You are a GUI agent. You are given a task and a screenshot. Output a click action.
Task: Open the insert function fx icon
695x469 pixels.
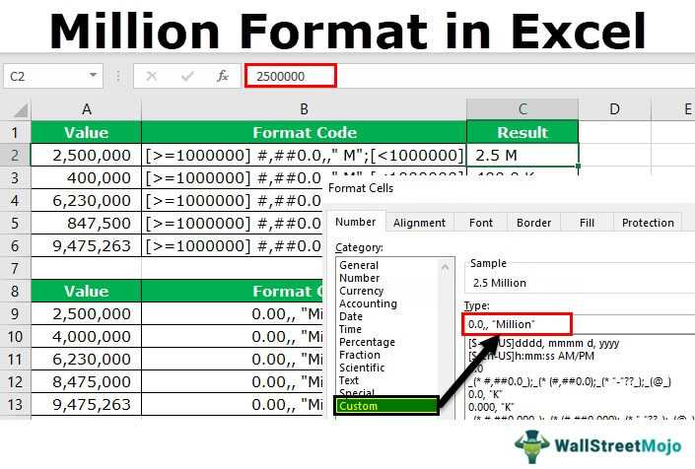click(x=223, y=76)
